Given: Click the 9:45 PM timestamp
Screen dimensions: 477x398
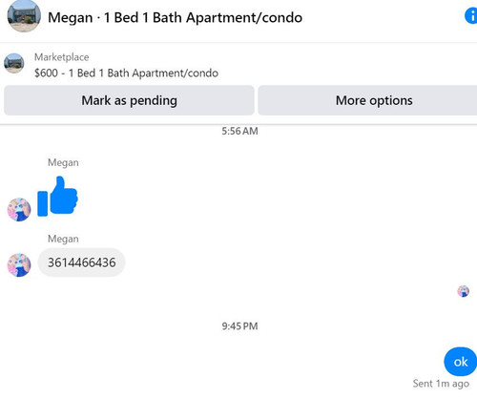Looking at the screenshot, I should coord(239,326).
